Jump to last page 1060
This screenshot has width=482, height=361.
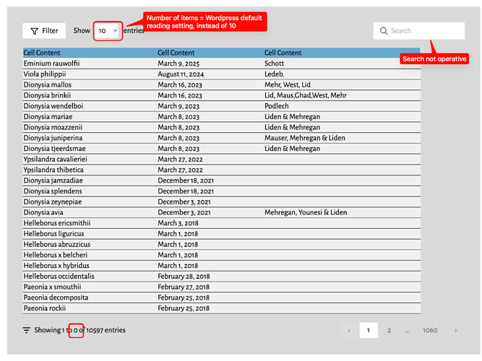tap(430, 330)
